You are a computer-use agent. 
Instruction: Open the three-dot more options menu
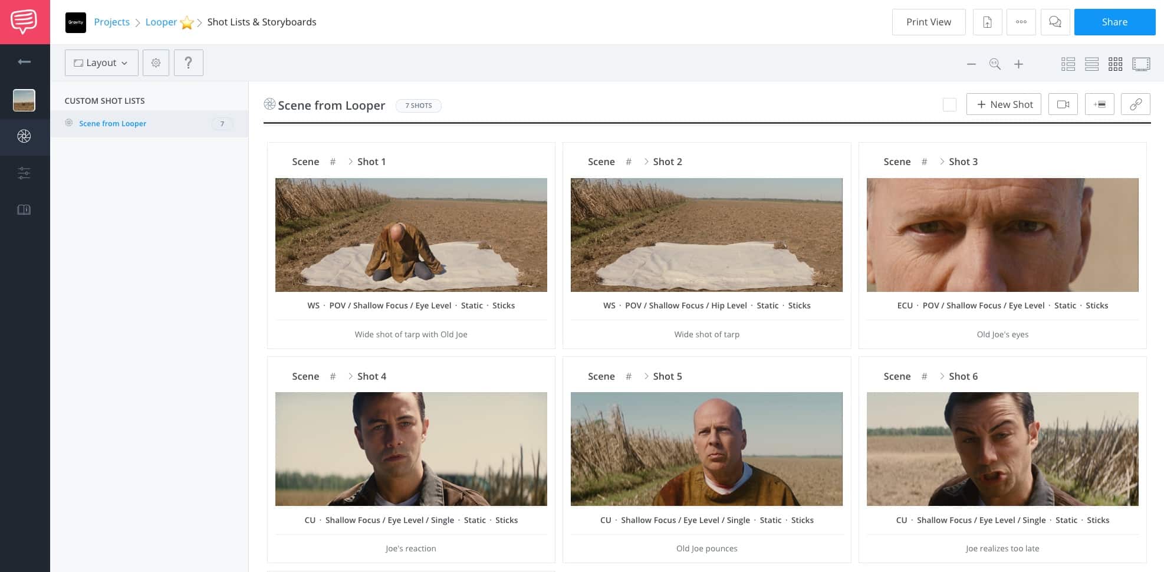1021,22
